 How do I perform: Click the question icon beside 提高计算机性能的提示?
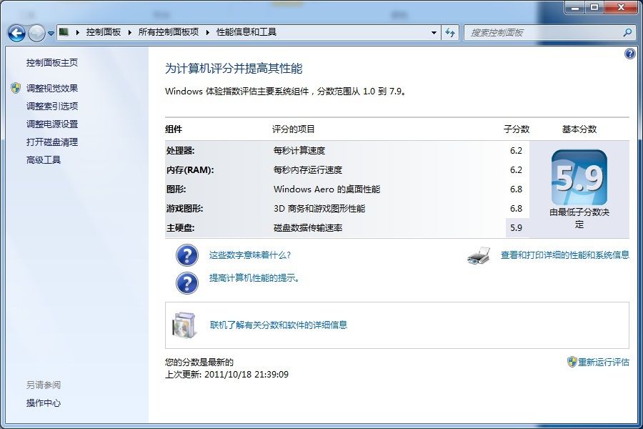click(187, 283)
